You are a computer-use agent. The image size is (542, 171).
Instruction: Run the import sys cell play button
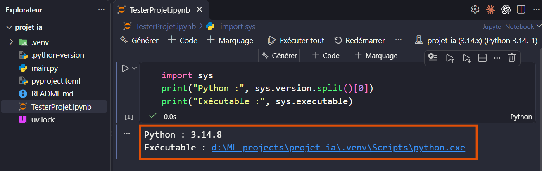[x=125, y=68]
